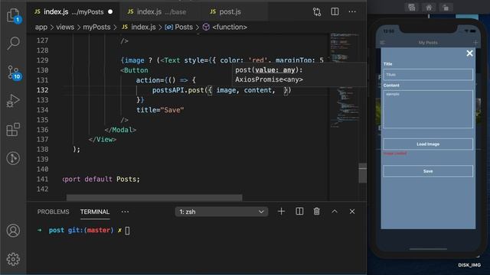Kill terminal with trash icon

point(316,212)
